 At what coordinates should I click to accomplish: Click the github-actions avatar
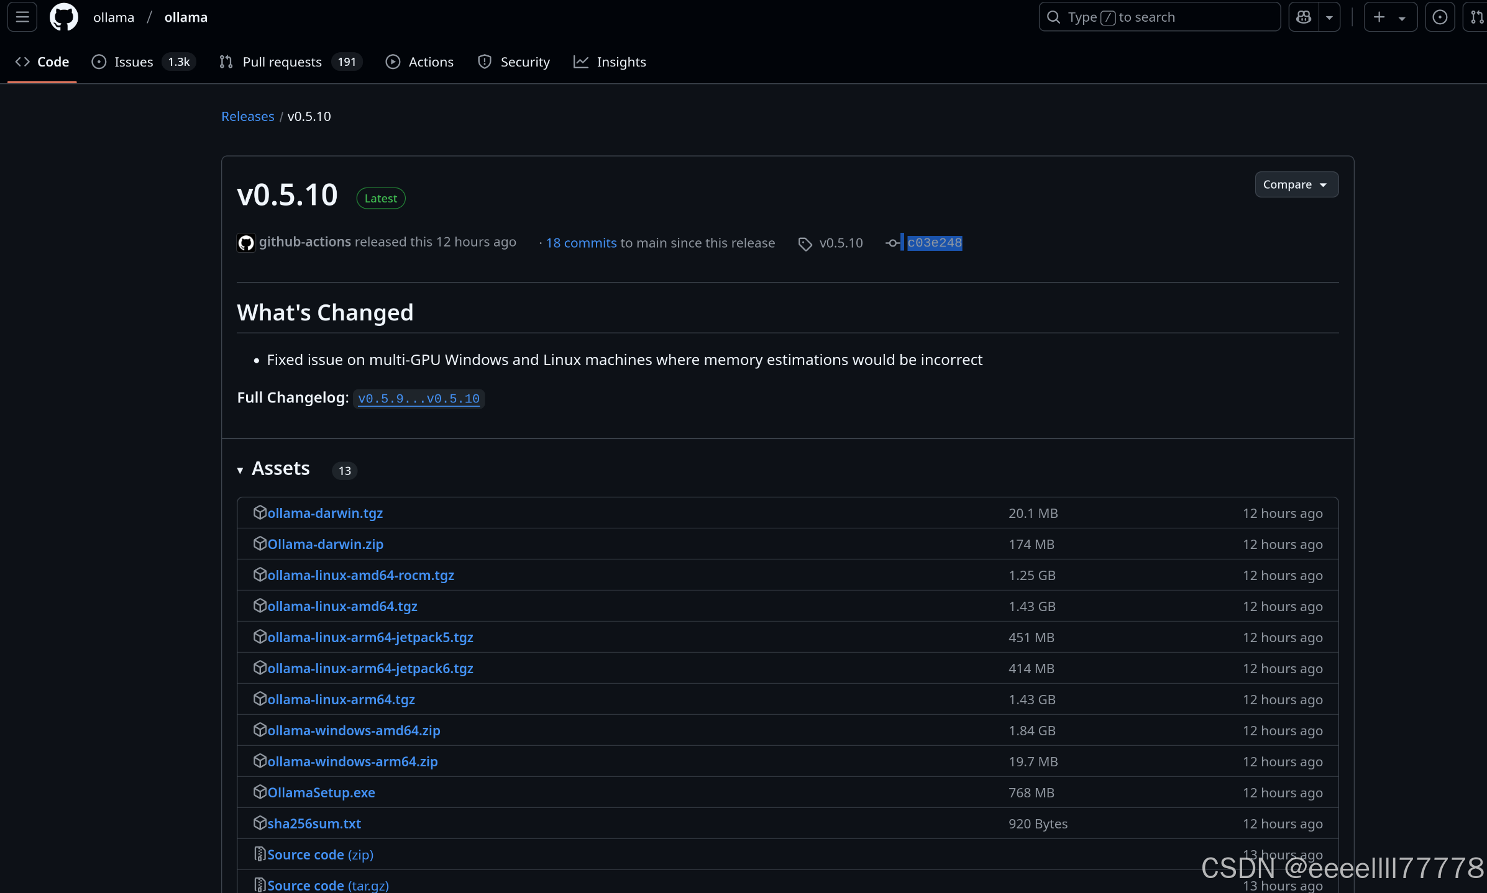245,242
